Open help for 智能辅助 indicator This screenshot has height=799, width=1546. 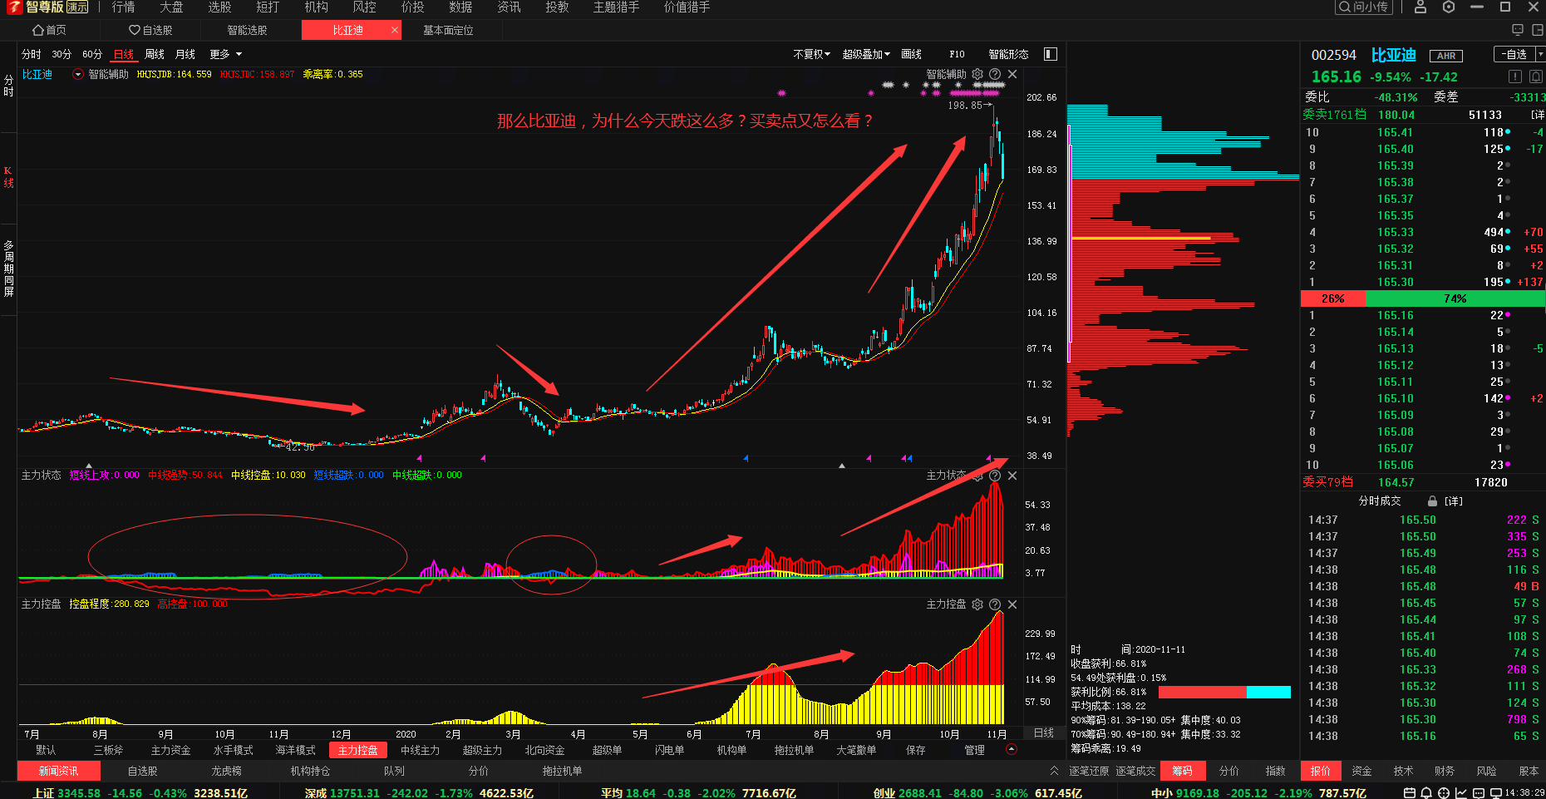click(x=995, y=74)
